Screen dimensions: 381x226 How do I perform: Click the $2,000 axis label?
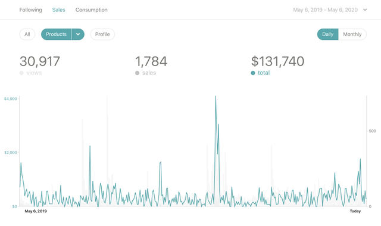tap(11, 153)
